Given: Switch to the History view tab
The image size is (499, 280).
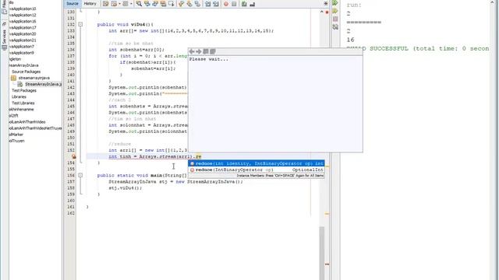Looking at the screenshot, I should pos(90,3).
